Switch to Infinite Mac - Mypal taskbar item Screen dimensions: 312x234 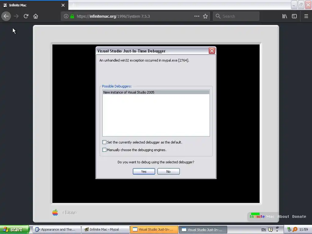pyautogui.click(x=106, y=229)
